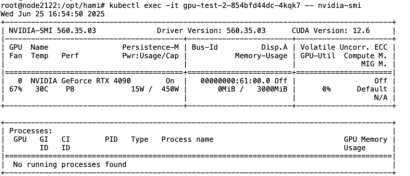Click the NVIDIA-SMI 560.35.03 version text
Image resolution: width=410 pixels, height=176 pixels.
tap(53, 31)
